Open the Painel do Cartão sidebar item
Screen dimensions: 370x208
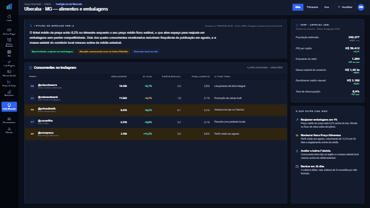(x=9, y=73)
